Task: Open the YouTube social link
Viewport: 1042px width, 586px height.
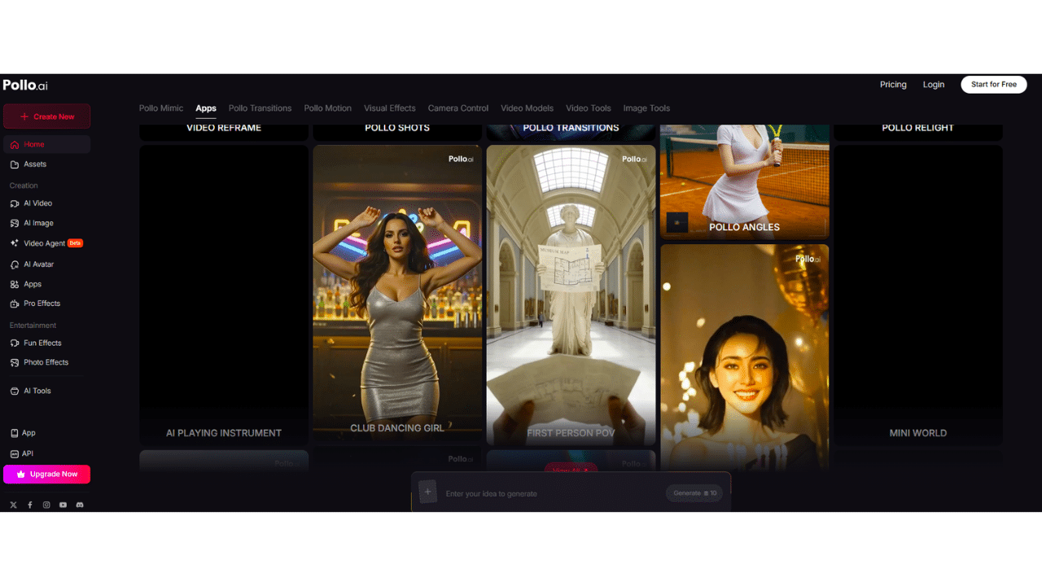Action: [x=63, y=505]
